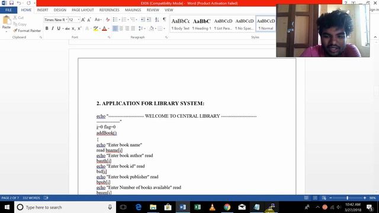Activate the Format Painter

27,31
